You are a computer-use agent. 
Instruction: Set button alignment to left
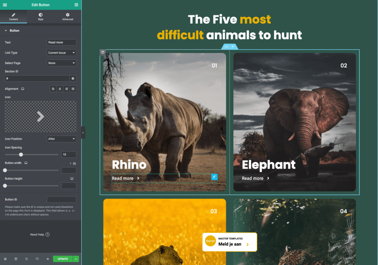(x=53, y=89)
